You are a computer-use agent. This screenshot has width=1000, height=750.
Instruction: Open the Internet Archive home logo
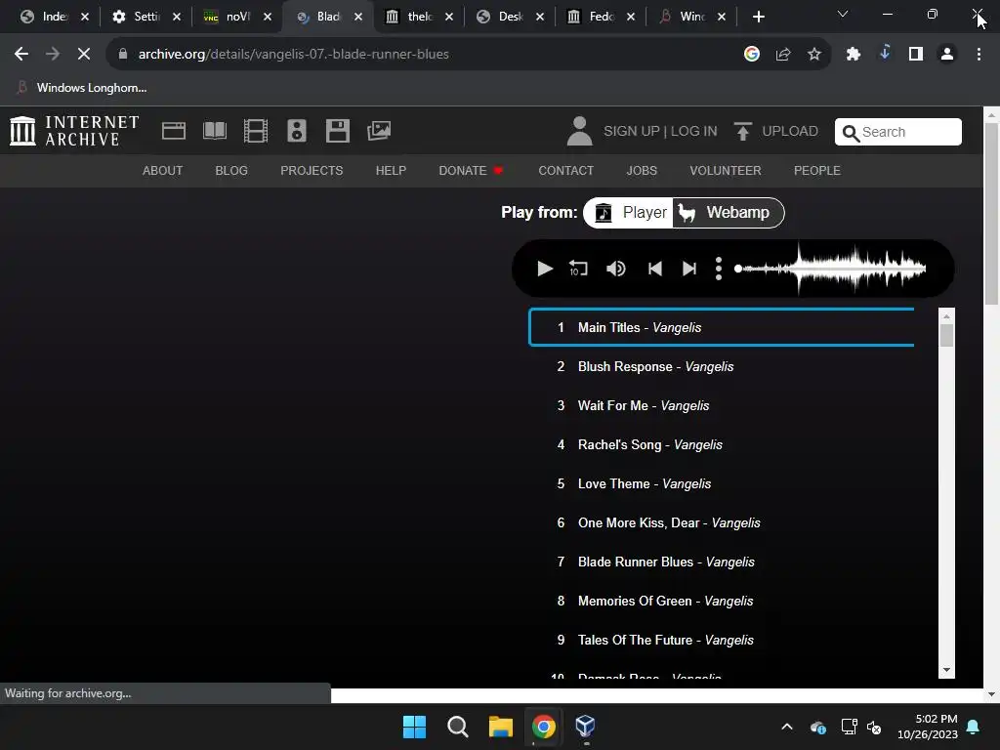pos(74,131)
